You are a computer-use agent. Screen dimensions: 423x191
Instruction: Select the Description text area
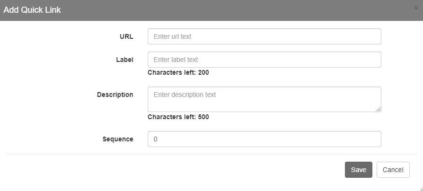pos(264,99)
